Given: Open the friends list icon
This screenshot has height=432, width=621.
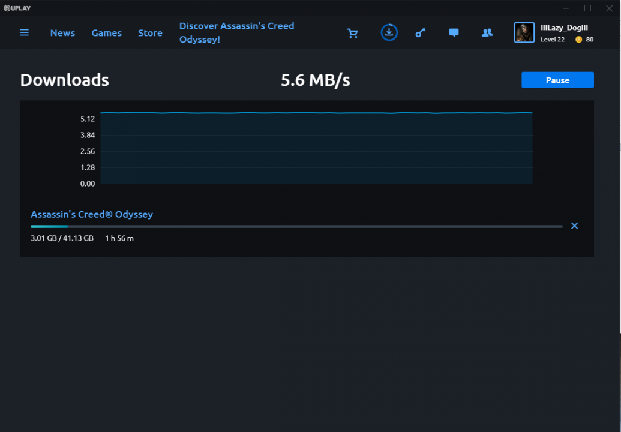Looking at the screenshot, I should 487,32.
